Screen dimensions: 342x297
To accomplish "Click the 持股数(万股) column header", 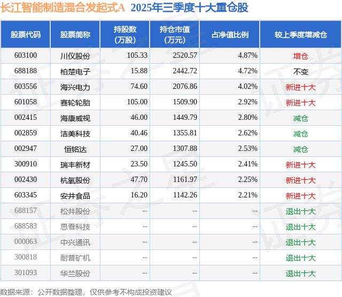I will coord(125,34).
